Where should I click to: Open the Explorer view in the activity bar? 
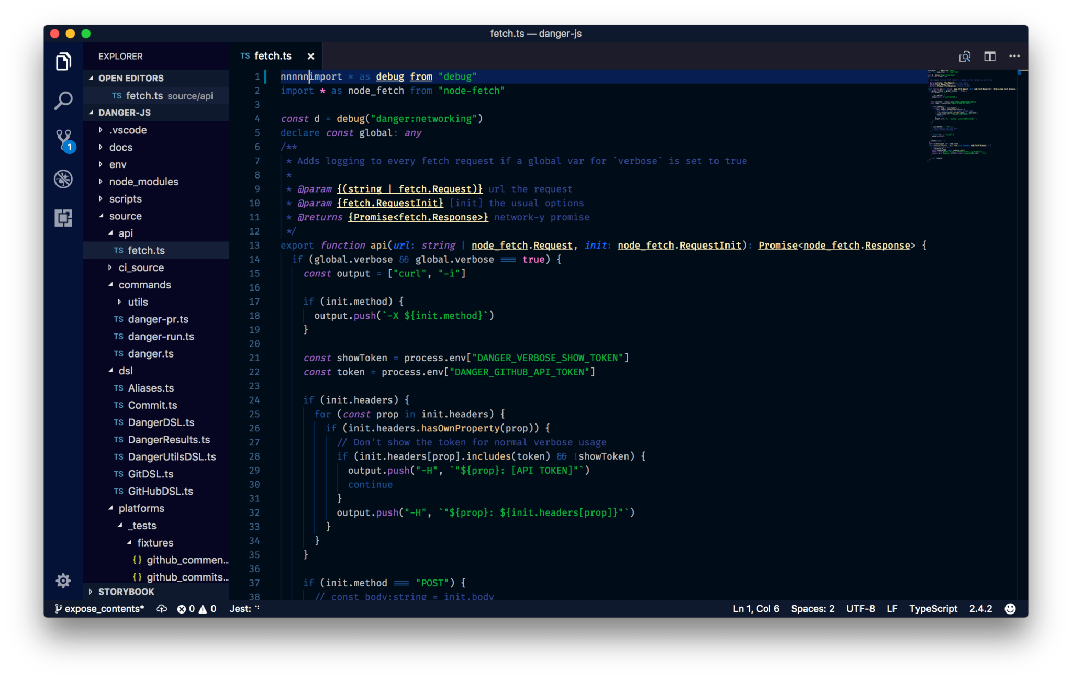63,61
